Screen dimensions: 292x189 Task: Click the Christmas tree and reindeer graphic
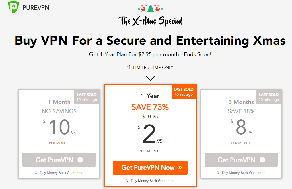pyautogui.click(x=151, y=8)
